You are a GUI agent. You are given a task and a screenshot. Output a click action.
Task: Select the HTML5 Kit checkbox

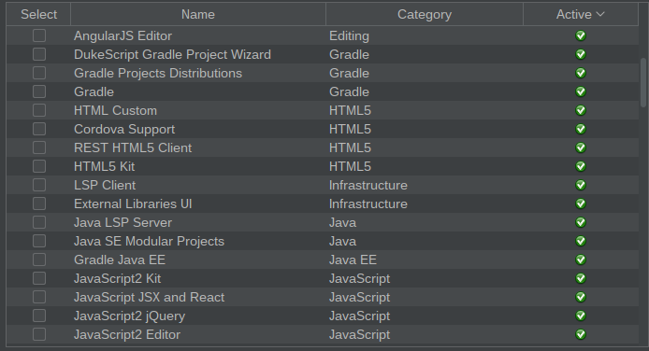click(x=39, y=166)
